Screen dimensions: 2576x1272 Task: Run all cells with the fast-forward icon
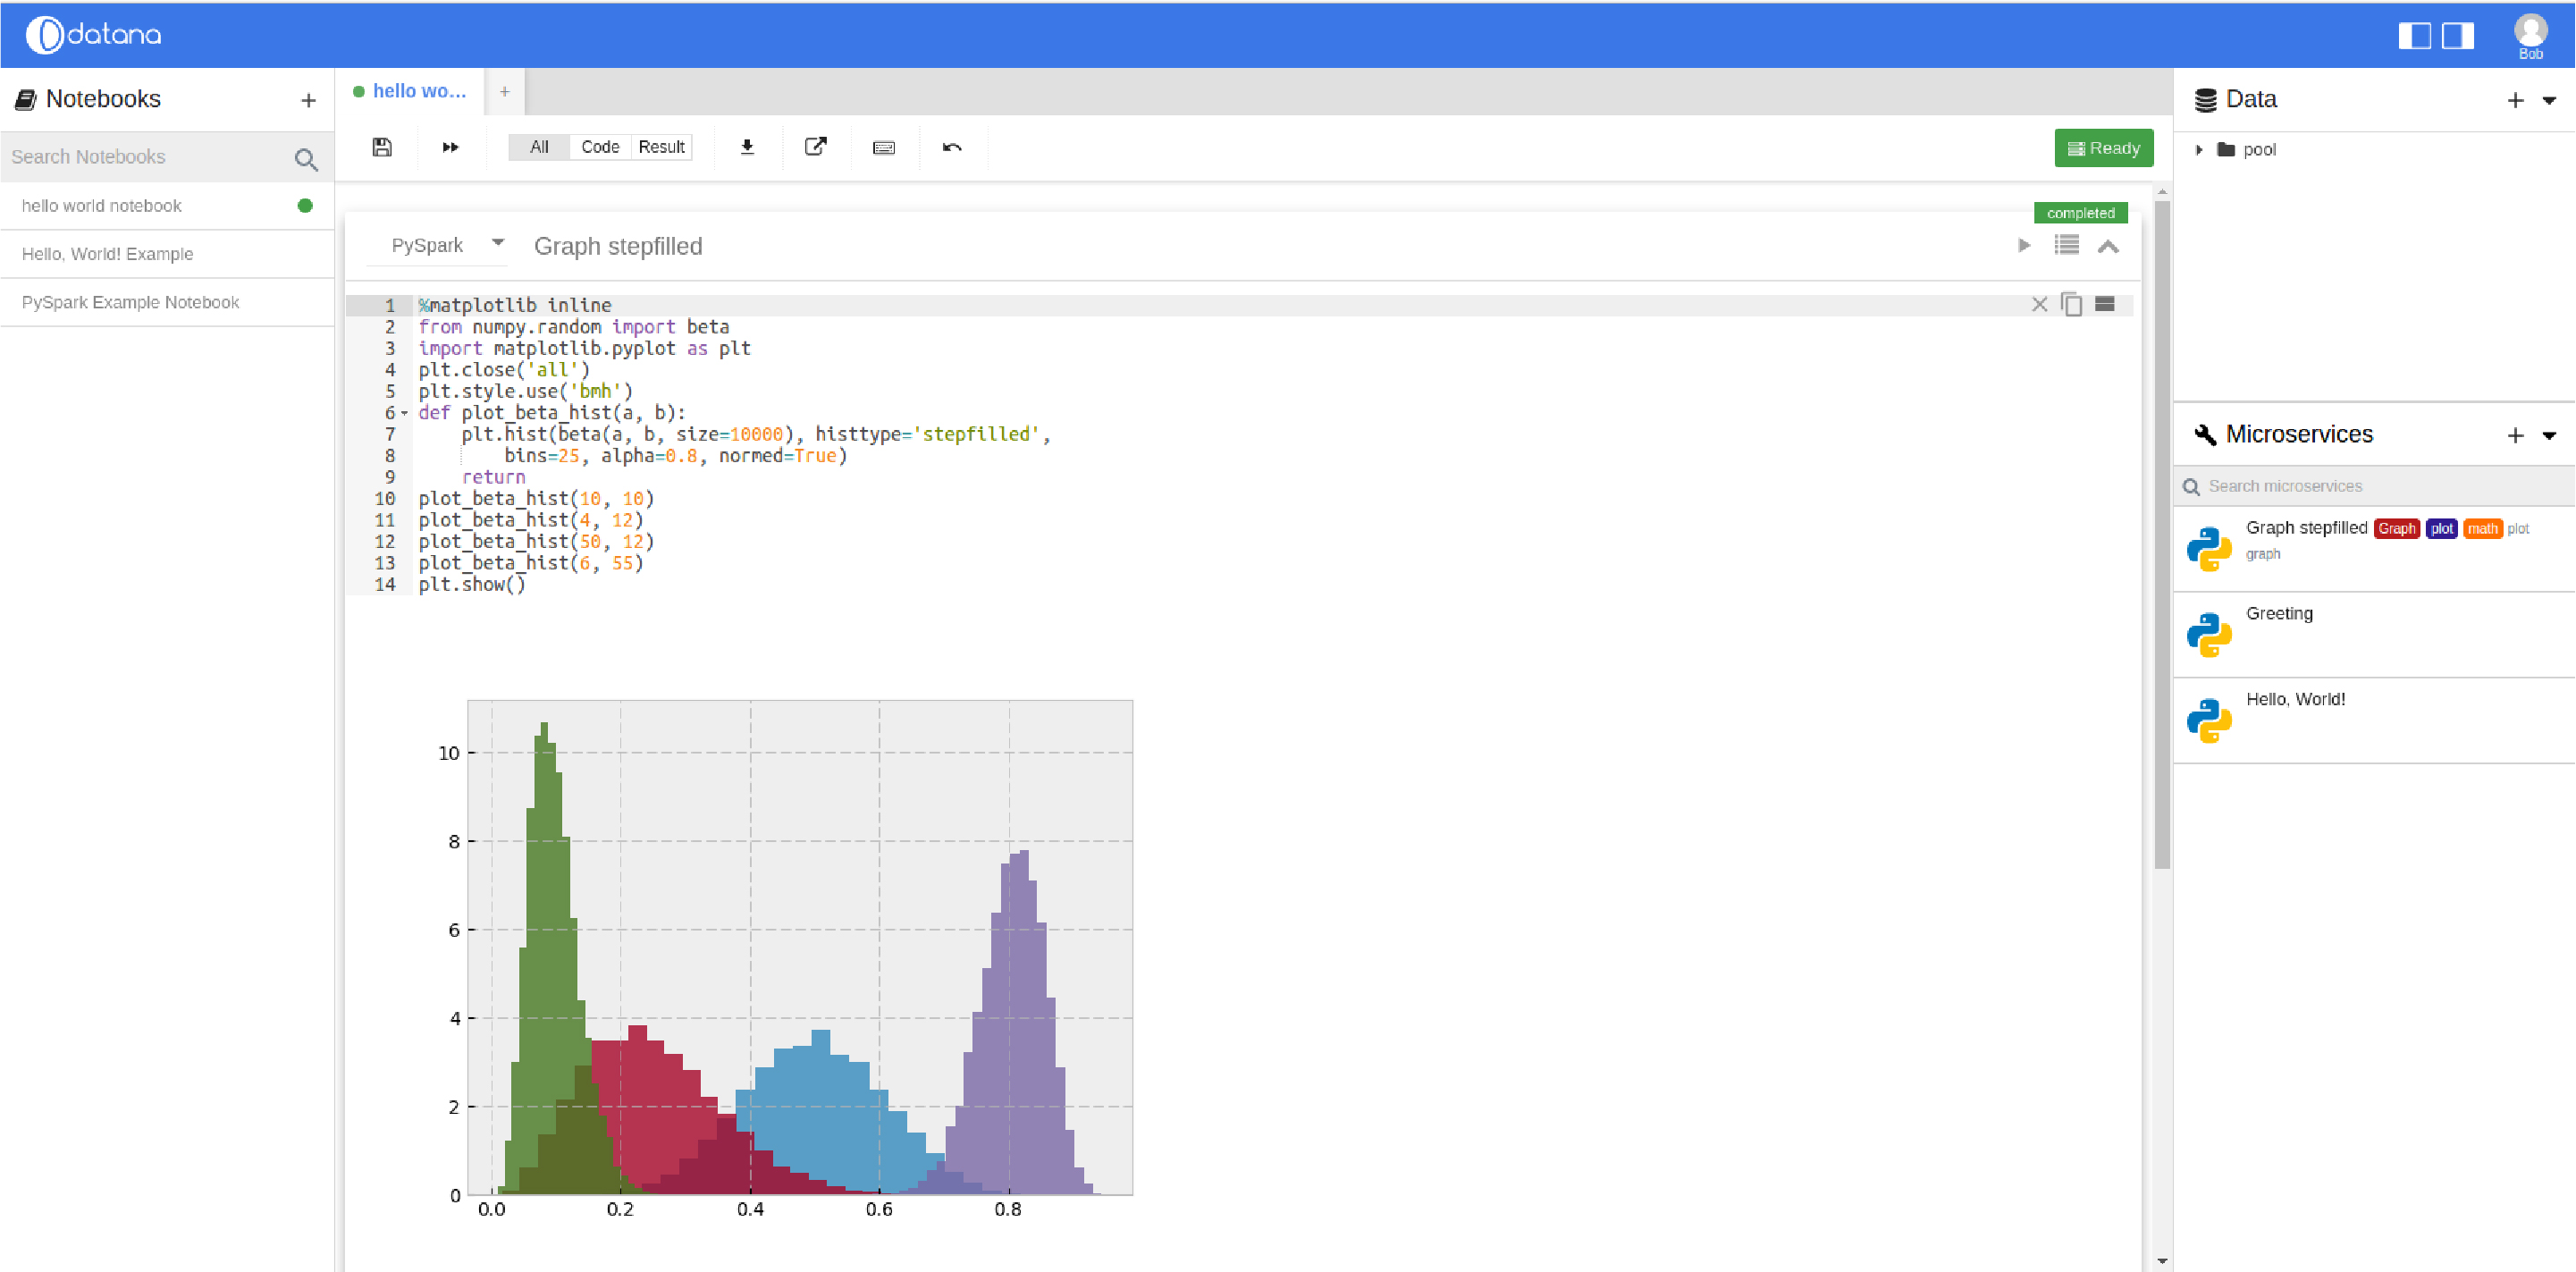[x=450, y=147]
